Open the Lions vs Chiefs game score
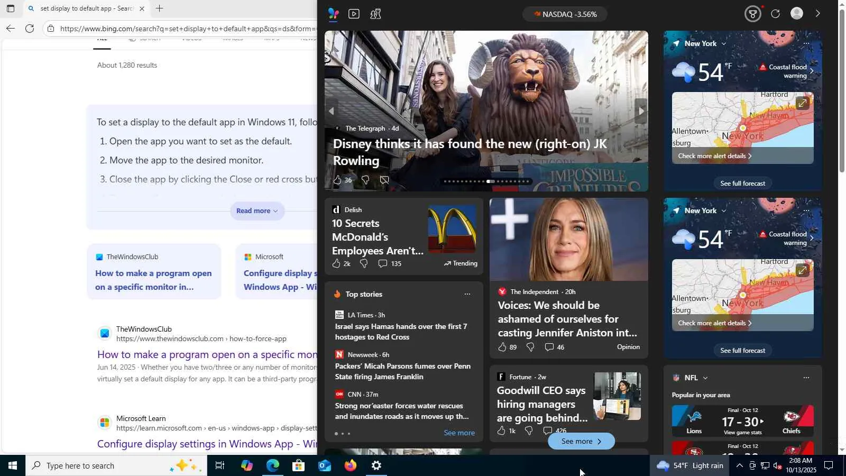The height and width of the screenshot is (476, 846). pos(742,422)
